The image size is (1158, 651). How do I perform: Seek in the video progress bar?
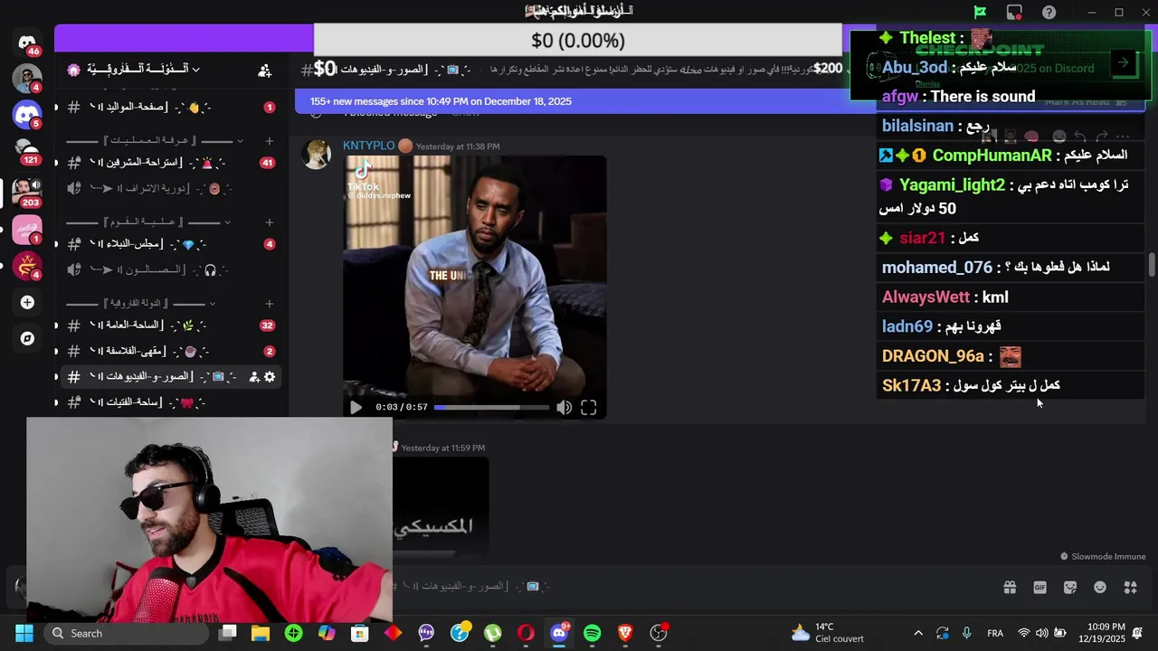491,408
